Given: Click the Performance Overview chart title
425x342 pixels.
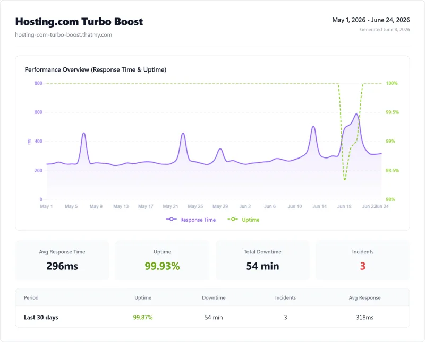Looking at the screenshot, I should click(x=96, y=69).
